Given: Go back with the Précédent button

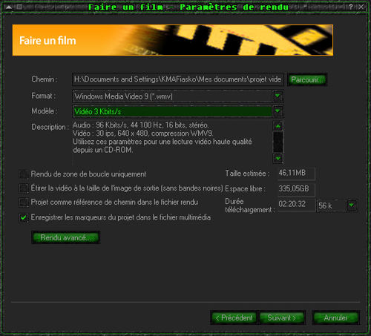Looking at the screenshot, I should [x=234, y=317].
